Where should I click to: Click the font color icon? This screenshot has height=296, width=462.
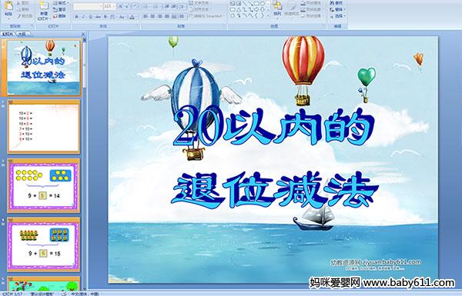pyautogui.click(x=132, y=17)
